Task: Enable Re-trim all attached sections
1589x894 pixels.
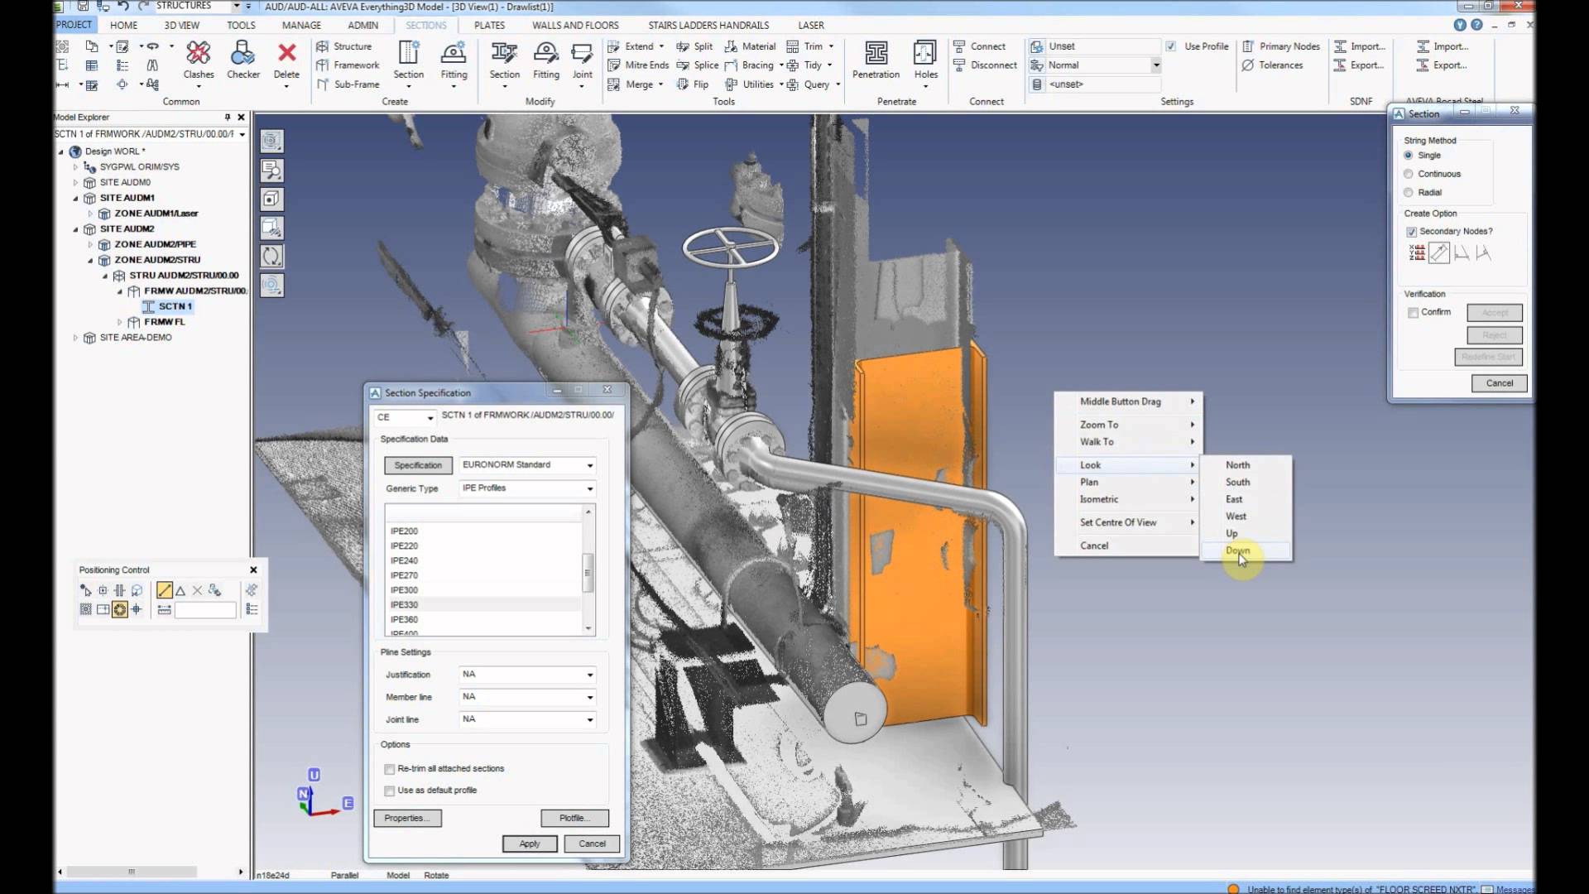Action: pos(390,769)
